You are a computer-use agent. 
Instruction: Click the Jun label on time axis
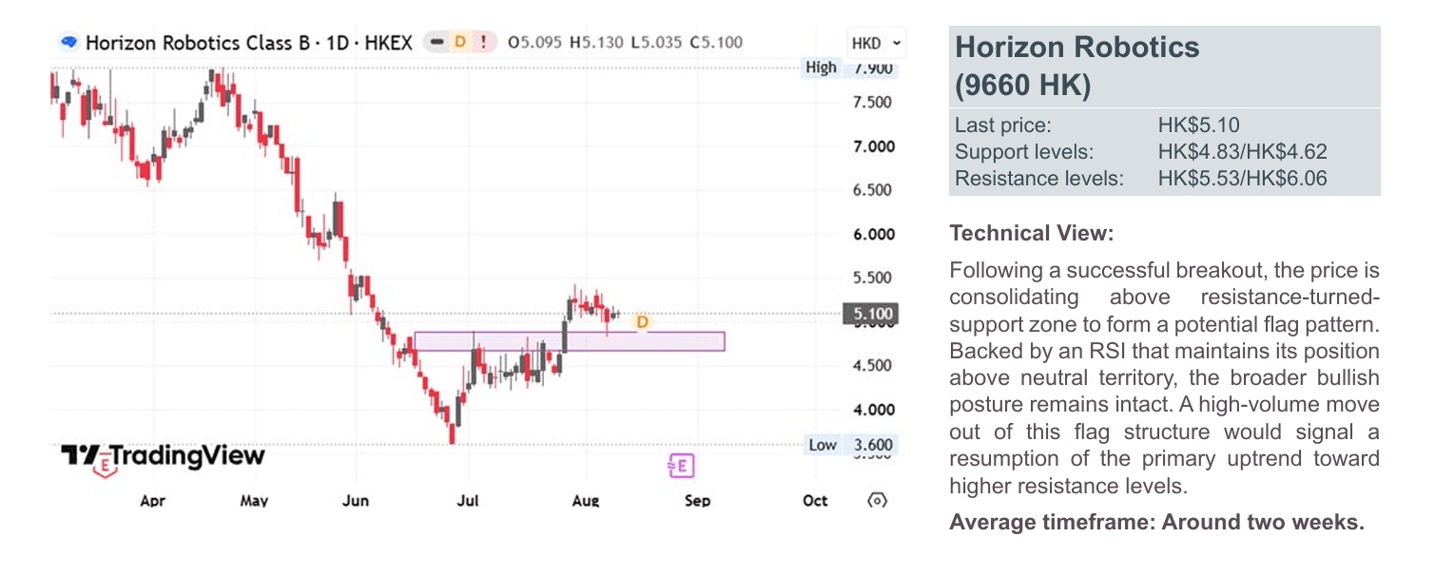(x=356, y=501)
